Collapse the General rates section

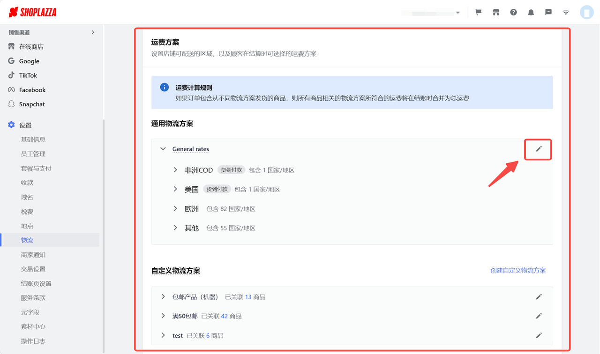click(x=163, y=148)
